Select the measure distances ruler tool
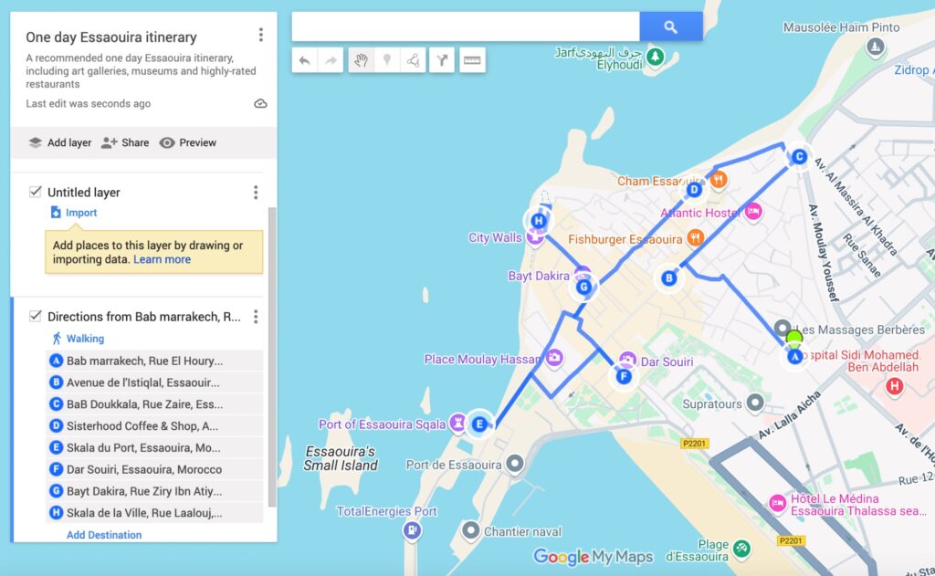This screenshot has height=576, width=935. point(472,60)
